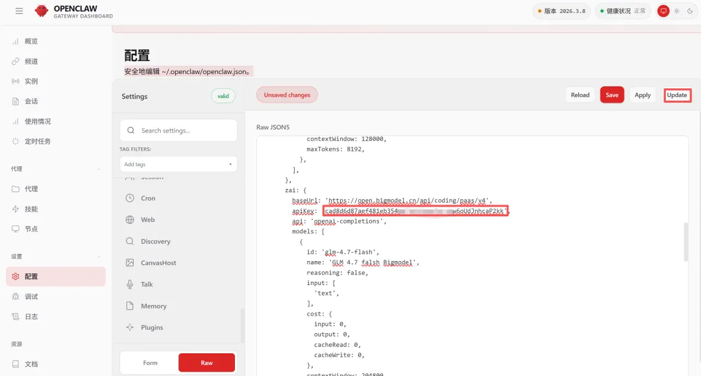The height and width of the screenshot is (376, 701).
Task: Collapse the 代理 sidebar section
Action: 99,169
